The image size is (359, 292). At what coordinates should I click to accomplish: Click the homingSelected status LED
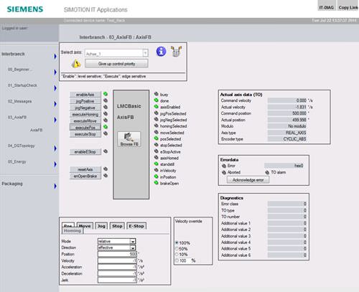[157, 126]
